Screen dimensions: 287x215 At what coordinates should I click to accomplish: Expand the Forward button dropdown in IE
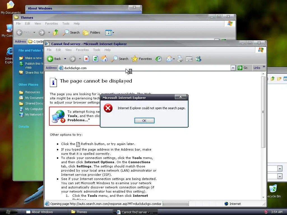(x=80, y=59)
